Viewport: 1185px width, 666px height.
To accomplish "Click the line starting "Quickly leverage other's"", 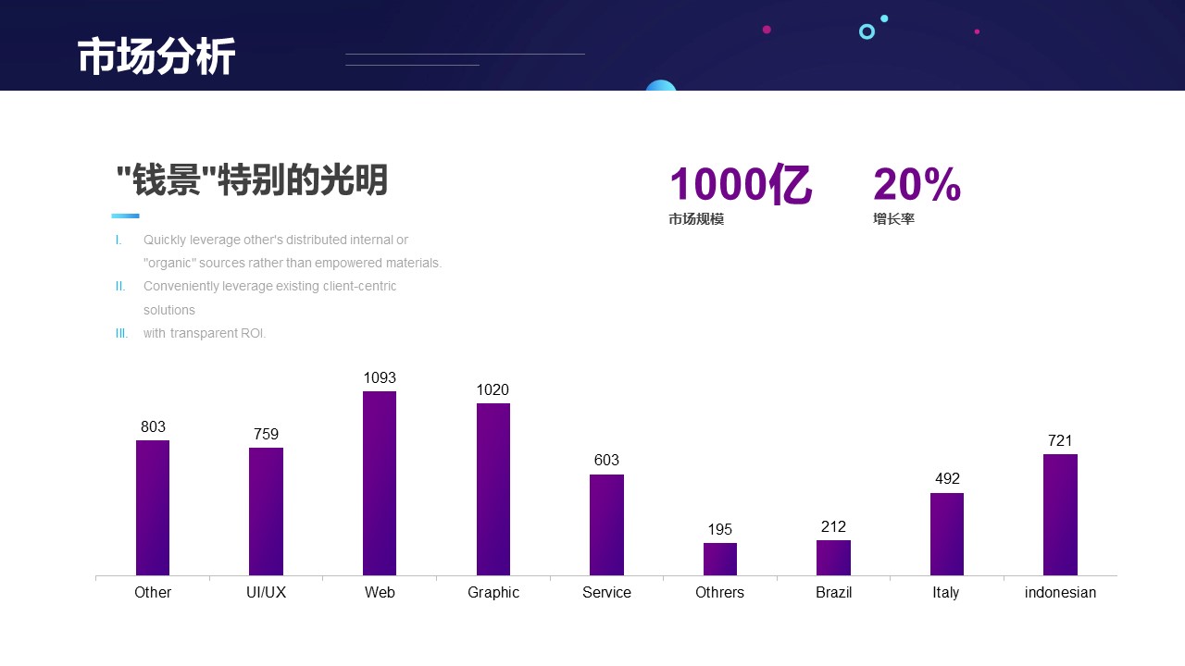I will pos(276,240).
